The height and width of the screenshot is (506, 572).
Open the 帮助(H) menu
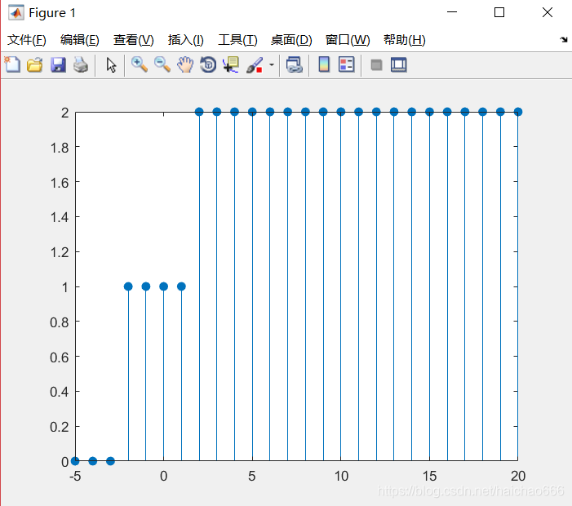point(404,40)
